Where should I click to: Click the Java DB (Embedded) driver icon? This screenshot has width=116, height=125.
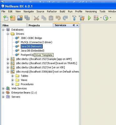(17, 51)
